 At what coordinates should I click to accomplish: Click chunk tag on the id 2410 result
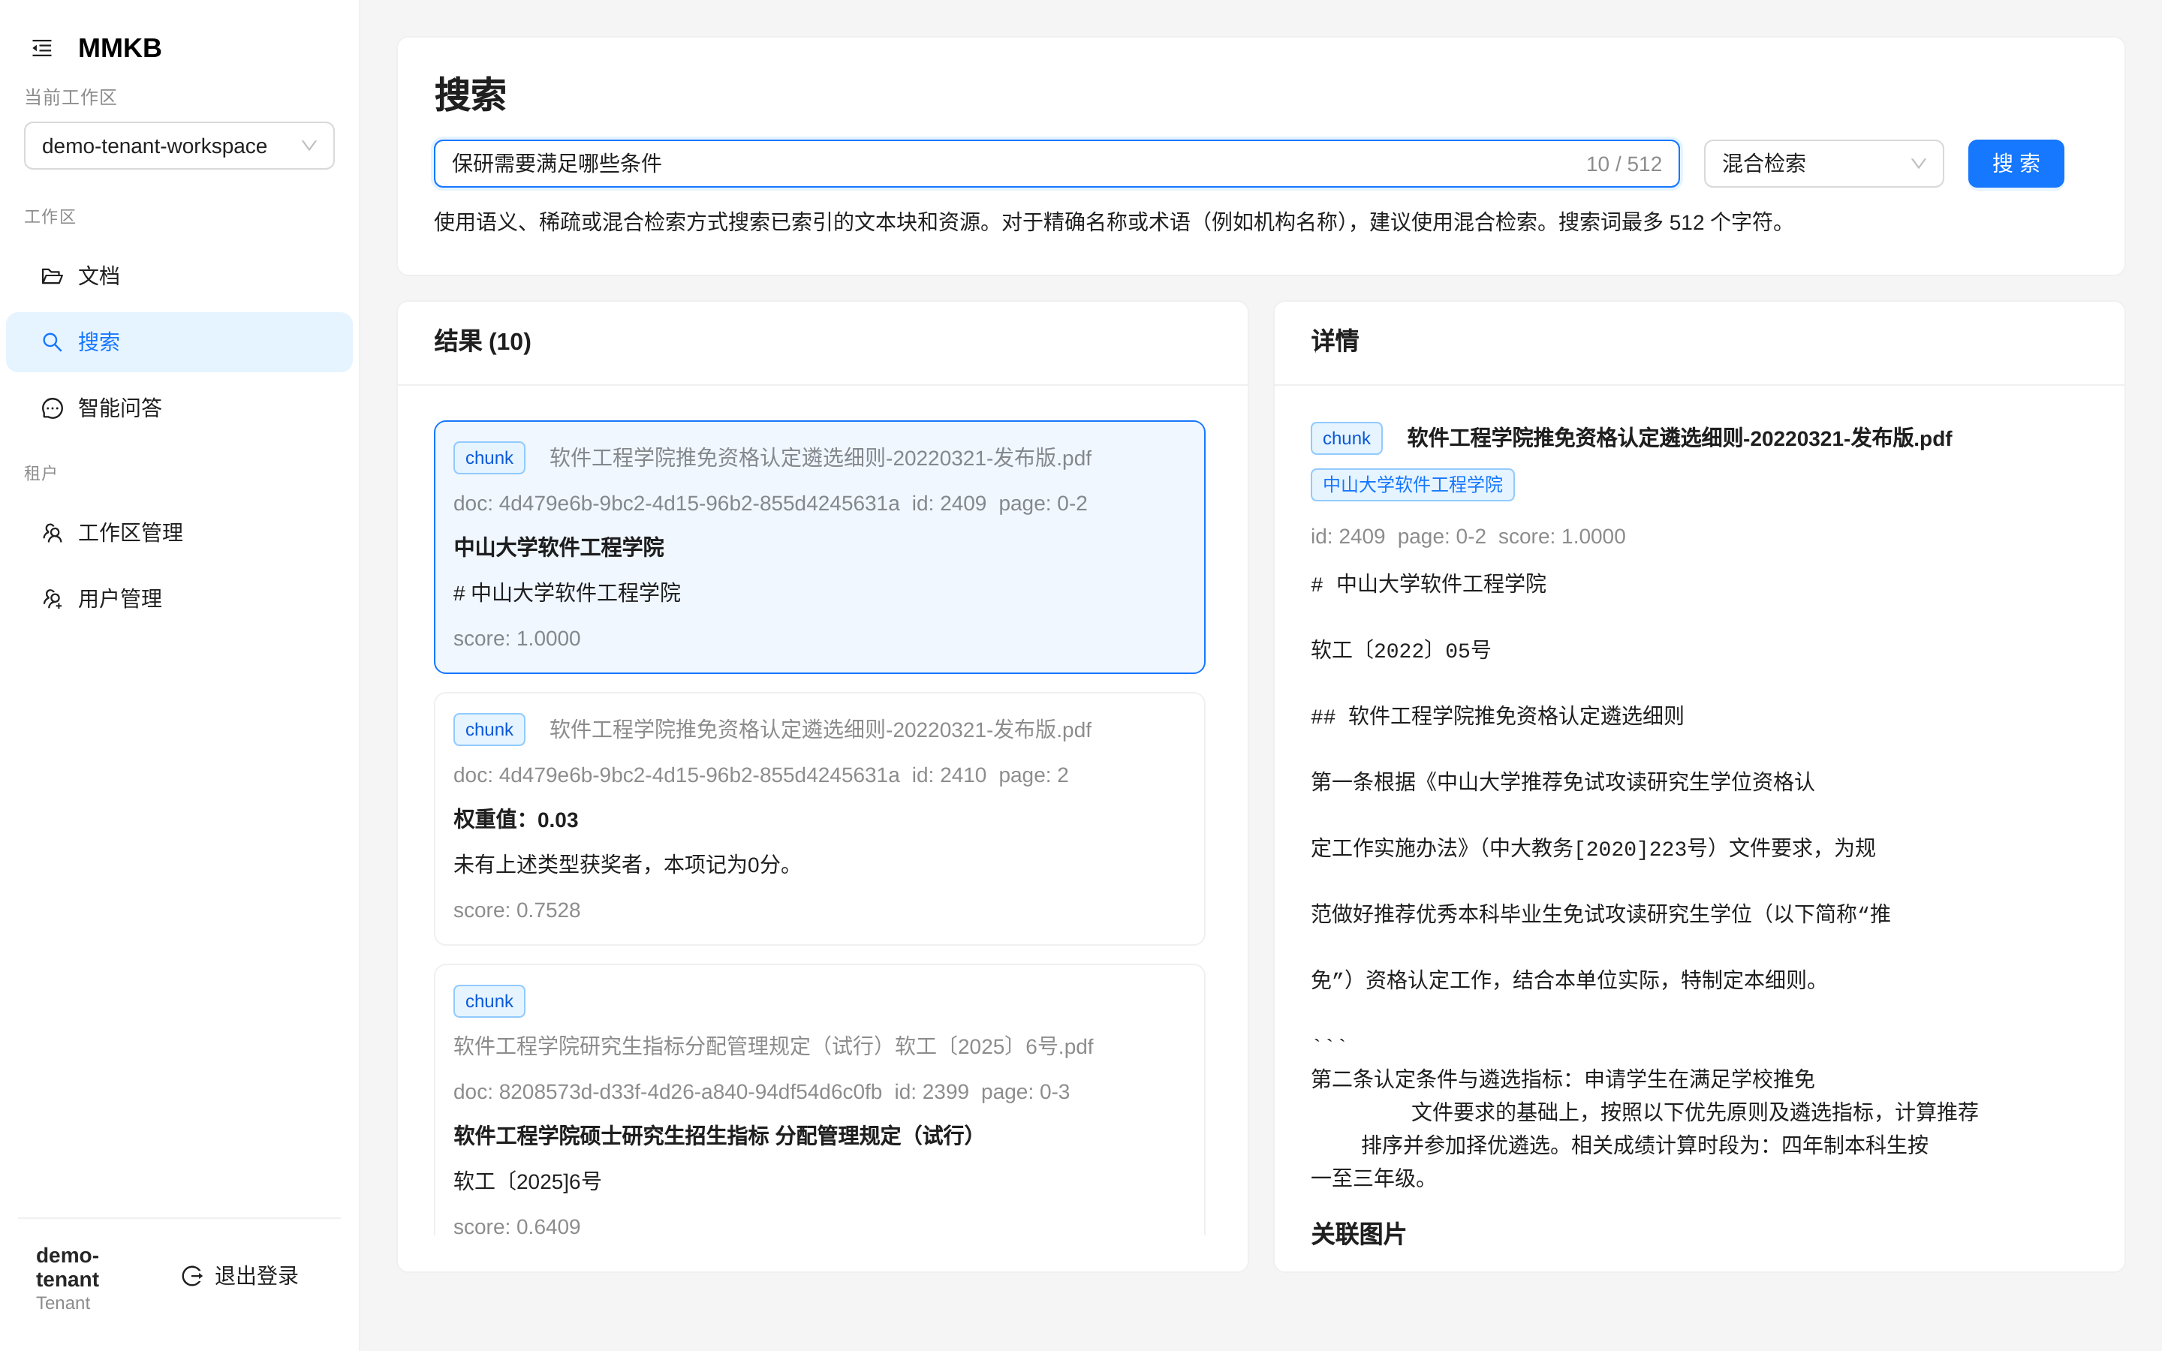pyautogui.click(x=489, y=729)
